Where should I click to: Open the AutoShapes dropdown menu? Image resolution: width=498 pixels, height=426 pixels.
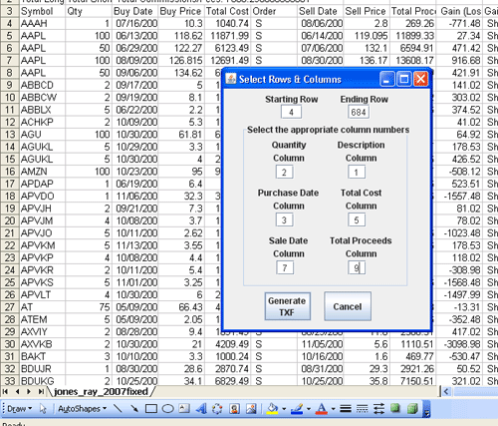[83, 408]
